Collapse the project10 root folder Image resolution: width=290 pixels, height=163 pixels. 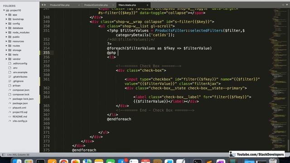4,10
